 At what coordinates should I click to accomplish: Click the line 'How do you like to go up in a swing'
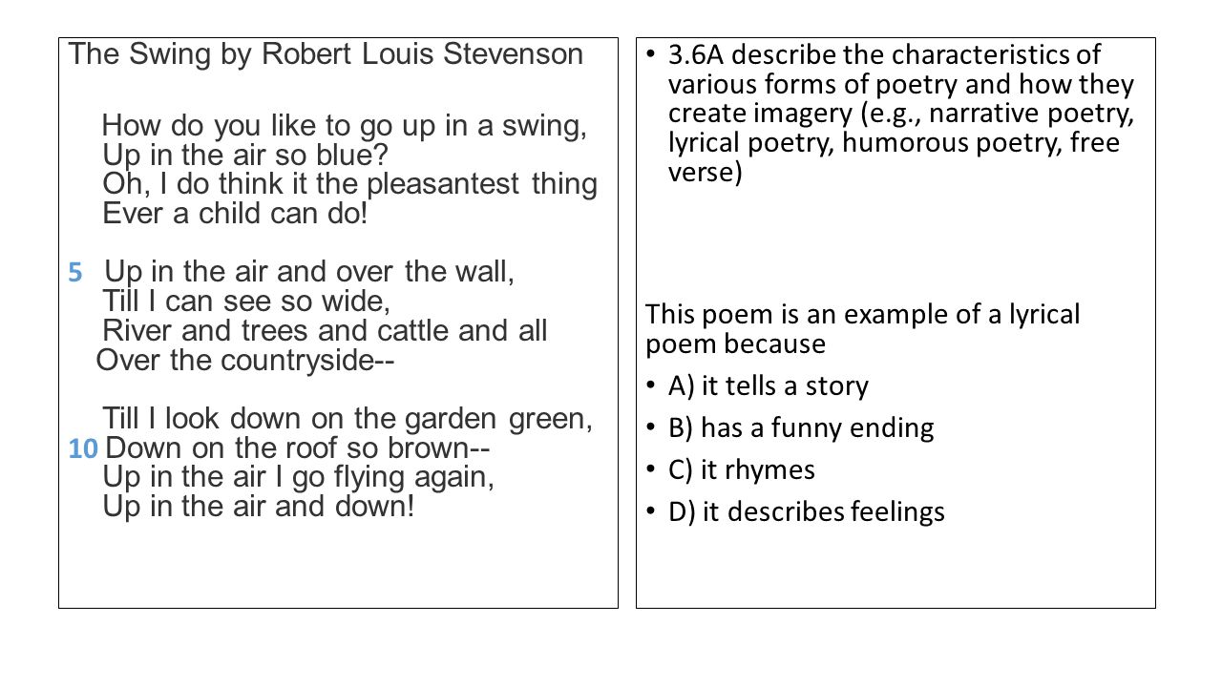345,126
